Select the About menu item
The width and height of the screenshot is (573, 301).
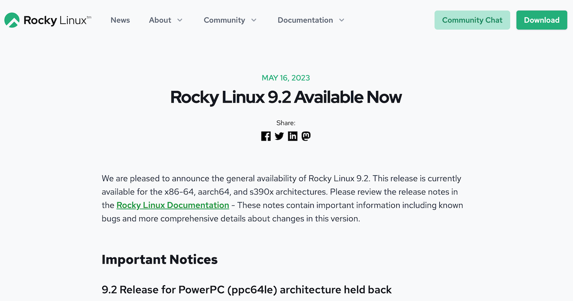pos(160,20)
